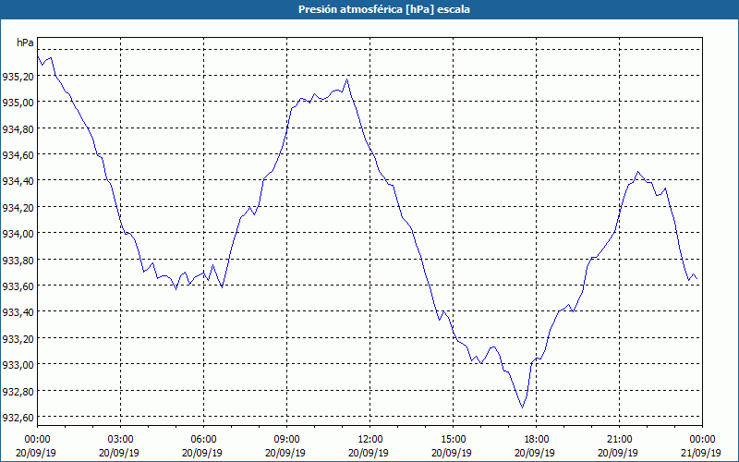Click the 'hPa' unit label
Viewport: 739px width, 462px height.
tap(25, 43)
